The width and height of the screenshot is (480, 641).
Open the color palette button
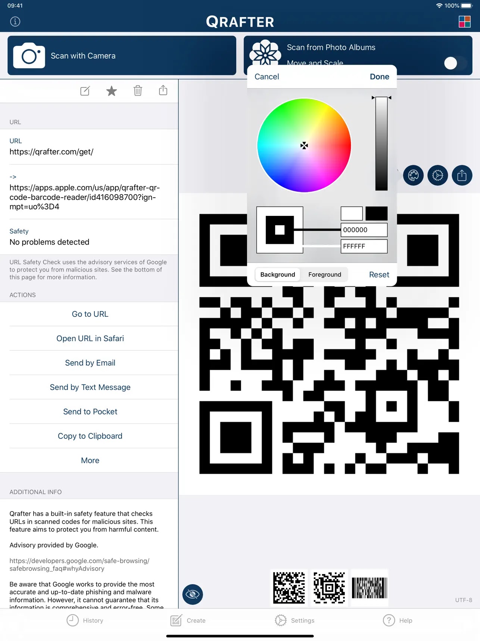(413, 175)
